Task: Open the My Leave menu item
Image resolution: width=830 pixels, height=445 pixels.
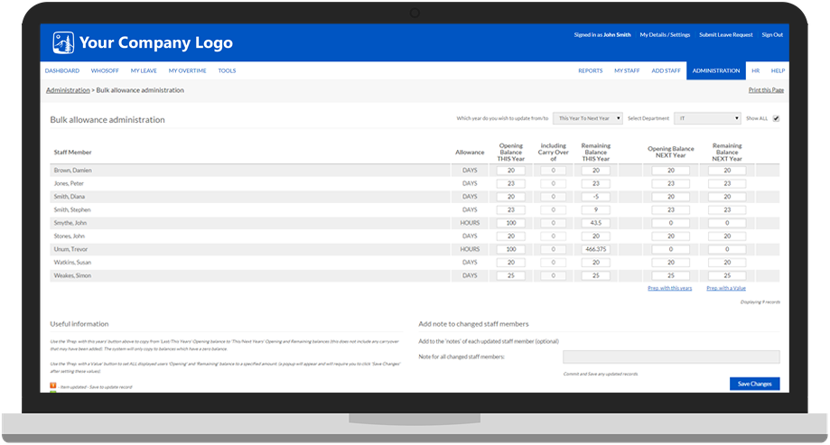Action: [144, 71]
